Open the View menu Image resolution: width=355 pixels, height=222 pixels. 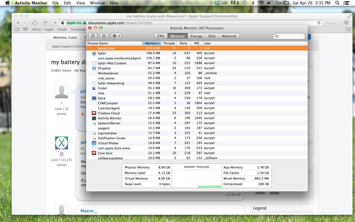(80, 3)
